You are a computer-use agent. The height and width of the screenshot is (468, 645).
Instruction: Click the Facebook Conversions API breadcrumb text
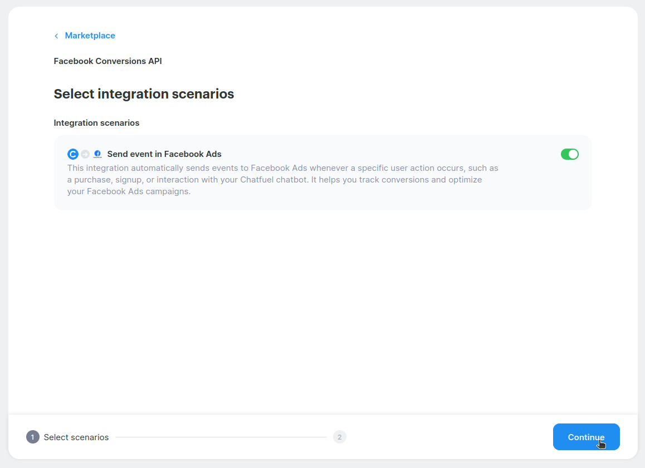click(x=107, y=61)
